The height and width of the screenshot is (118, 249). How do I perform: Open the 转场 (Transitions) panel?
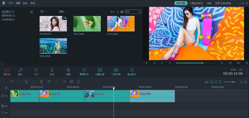point(52,72)
